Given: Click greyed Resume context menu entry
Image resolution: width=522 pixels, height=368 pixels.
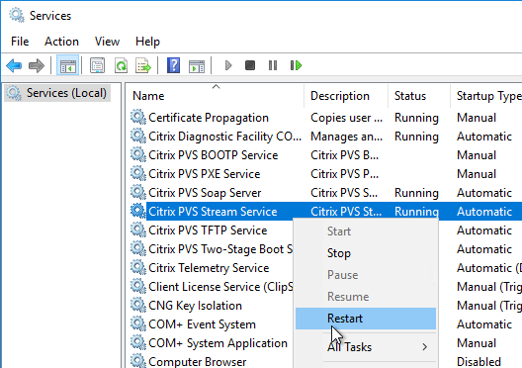Looking at the screenshot, I should click(366, 297).
